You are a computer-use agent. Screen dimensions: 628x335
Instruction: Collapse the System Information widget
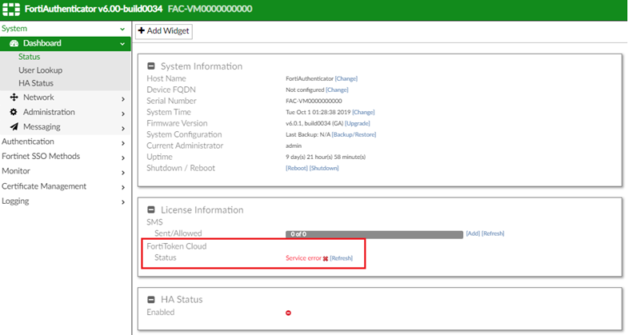(x=151, y=66)
